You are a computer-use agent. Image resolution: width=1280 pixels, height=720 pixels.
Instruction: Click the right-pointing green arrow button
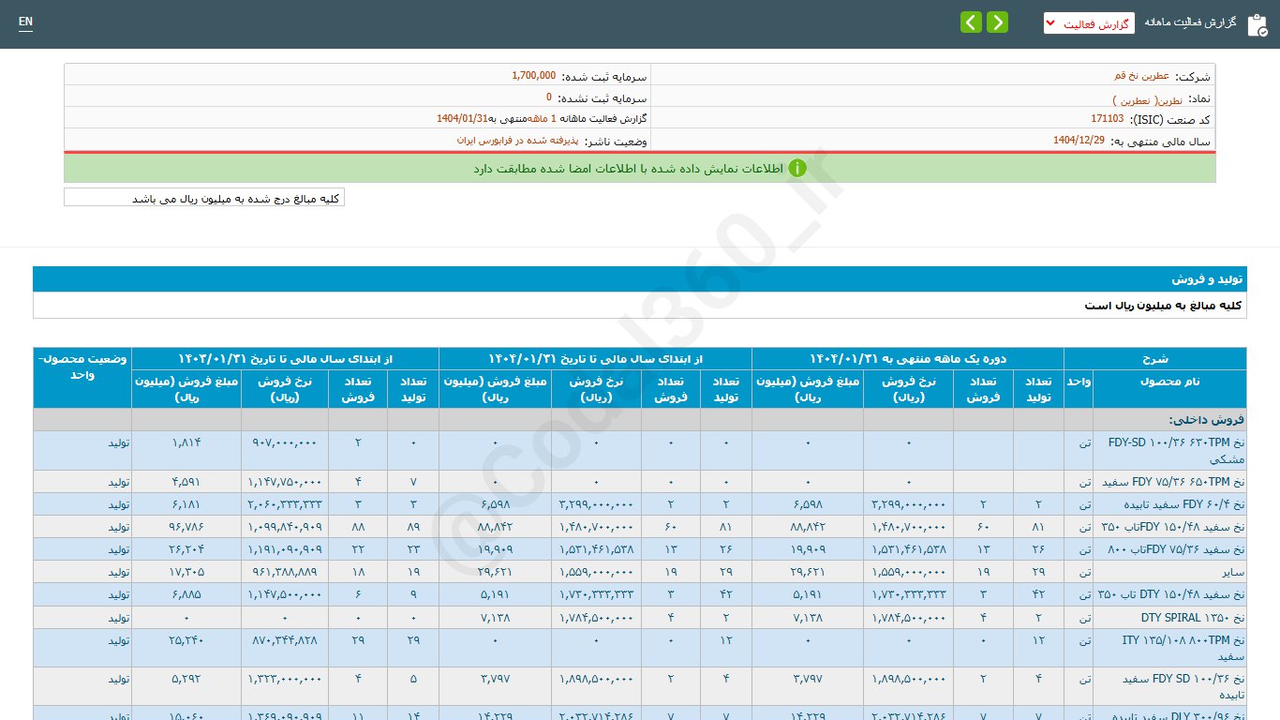[x=997, y=22]
